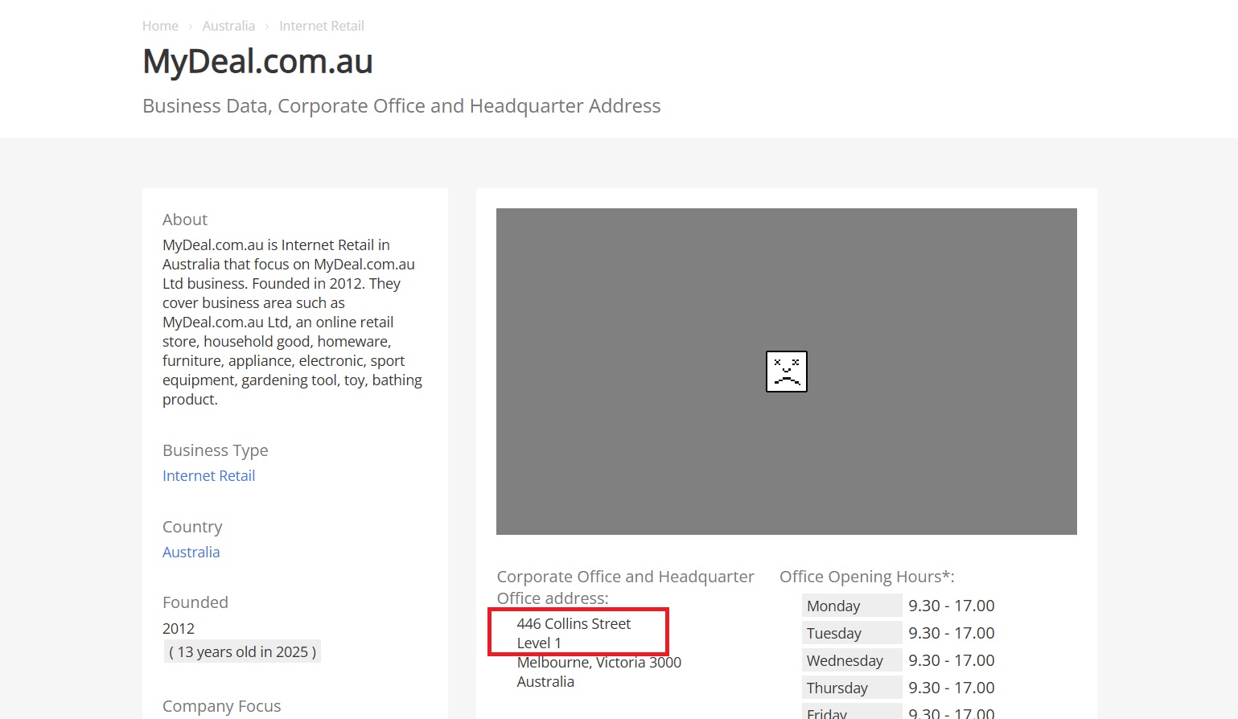
Task: Open the Australia breadcrumb link
Action: click(x=228, y=26)
